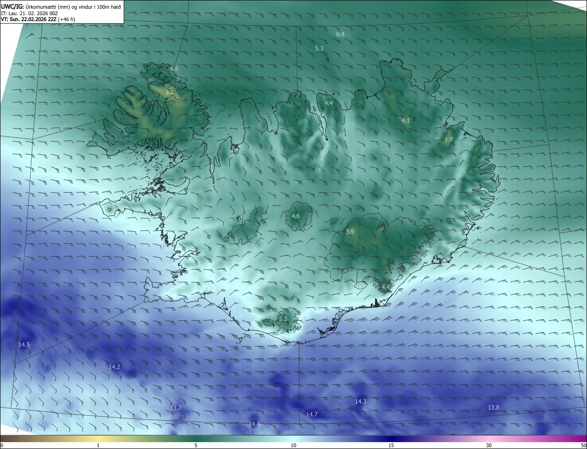Click the 30 tick on the color scale

[489, 445]
